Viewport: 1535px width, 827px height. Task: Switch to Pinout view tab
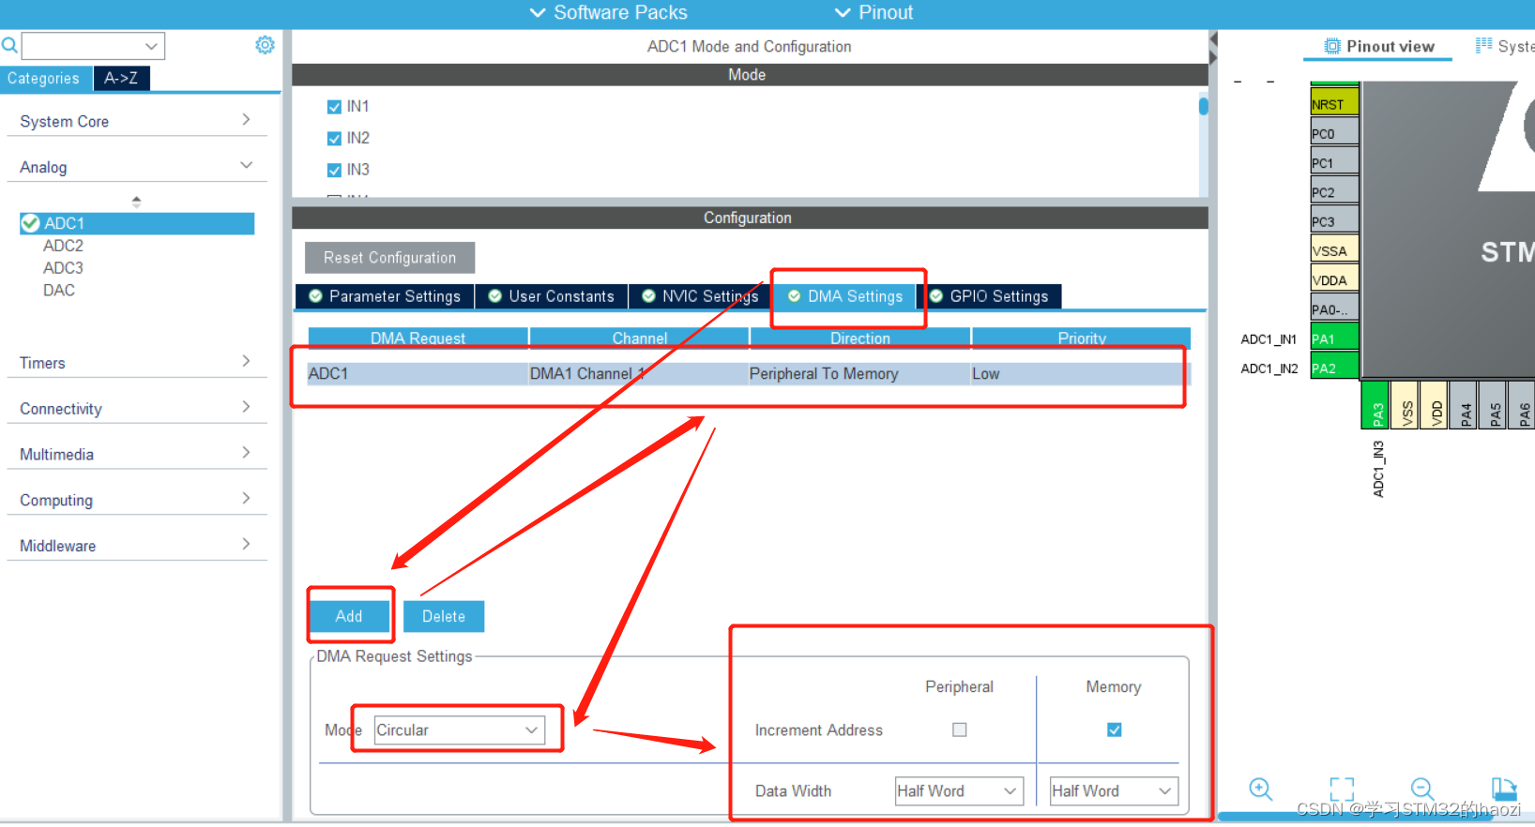[x=1378, y=47]
